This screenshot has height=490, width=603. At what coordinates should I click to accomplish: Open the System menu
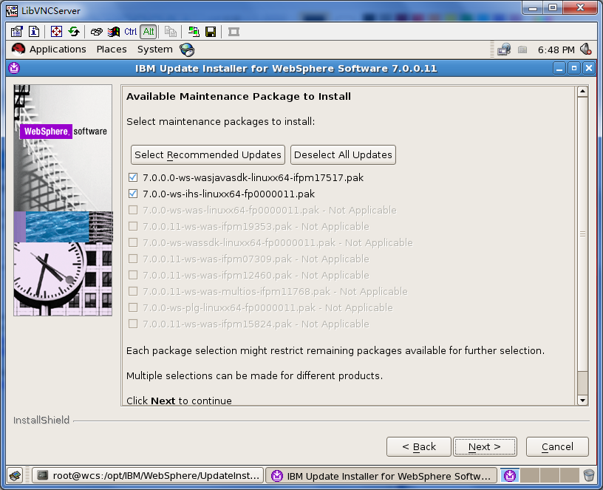coord(155,50)
